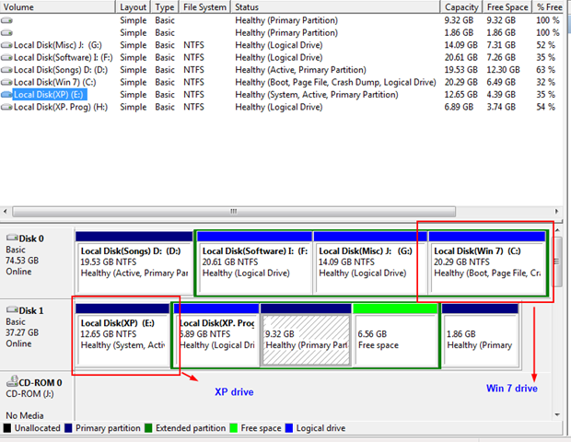Click the blue Logical drive legend swatch
The width and height of the screenshot is (571, 442).
[289, 428]
